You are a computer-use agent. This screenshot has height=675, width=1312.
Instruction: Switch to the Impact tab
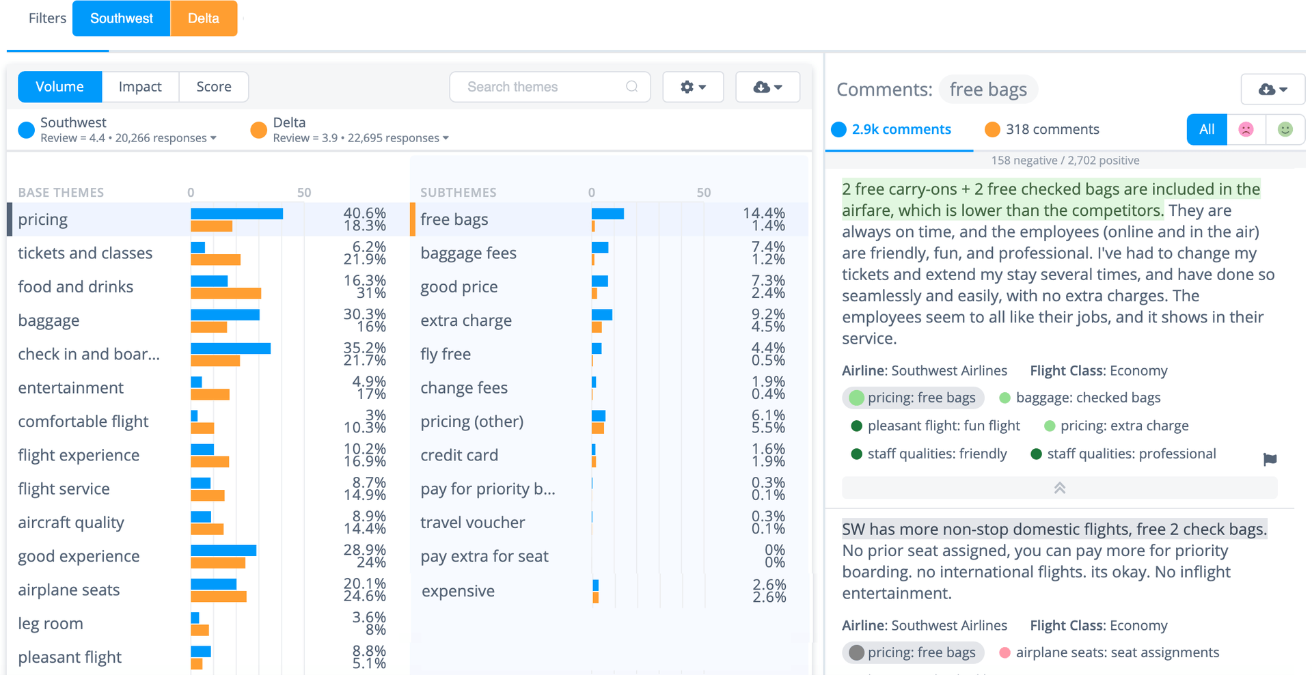(x=140, y=87)
